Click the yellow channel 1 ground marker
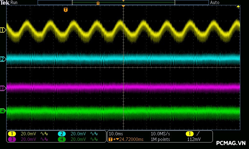The height and width of the screenshot is (149, 249). tap(3, 30)
